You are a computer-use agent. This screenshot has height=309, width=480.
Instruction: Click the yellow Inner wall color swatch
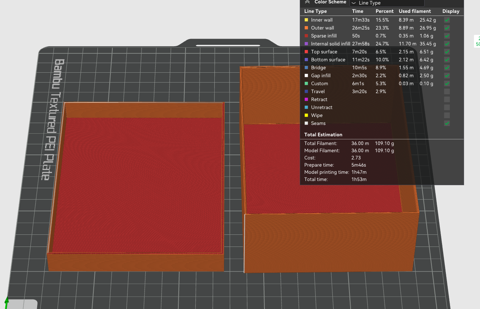pos(306,20)
